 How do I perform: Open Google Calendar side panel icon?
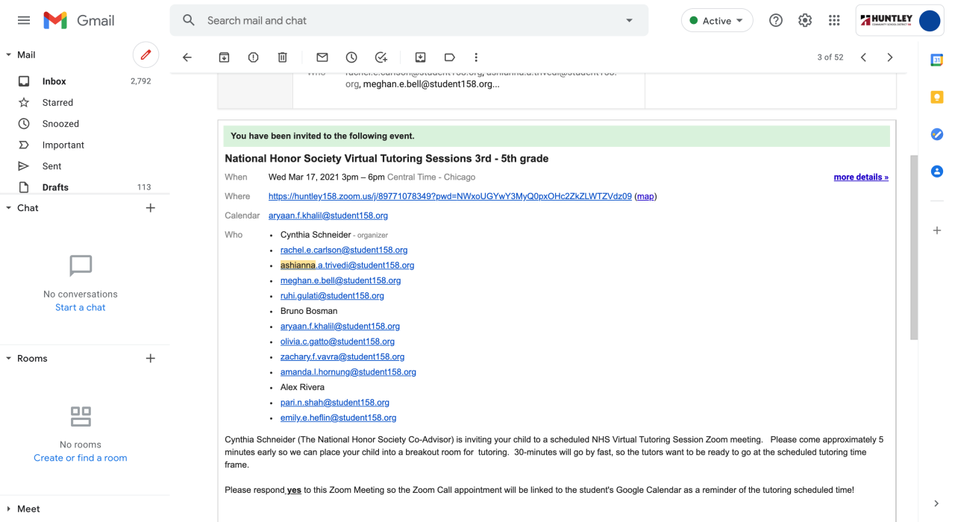pyautogui.click(x=937, y=60)
